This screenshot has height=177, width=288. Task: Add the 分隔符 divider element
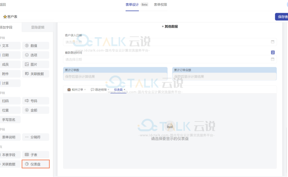(35, 137)
